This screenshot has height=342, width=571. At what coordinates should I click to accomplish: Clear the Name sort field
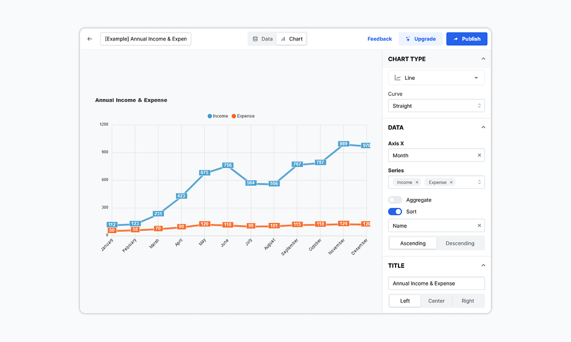click(x=479, y=226)
